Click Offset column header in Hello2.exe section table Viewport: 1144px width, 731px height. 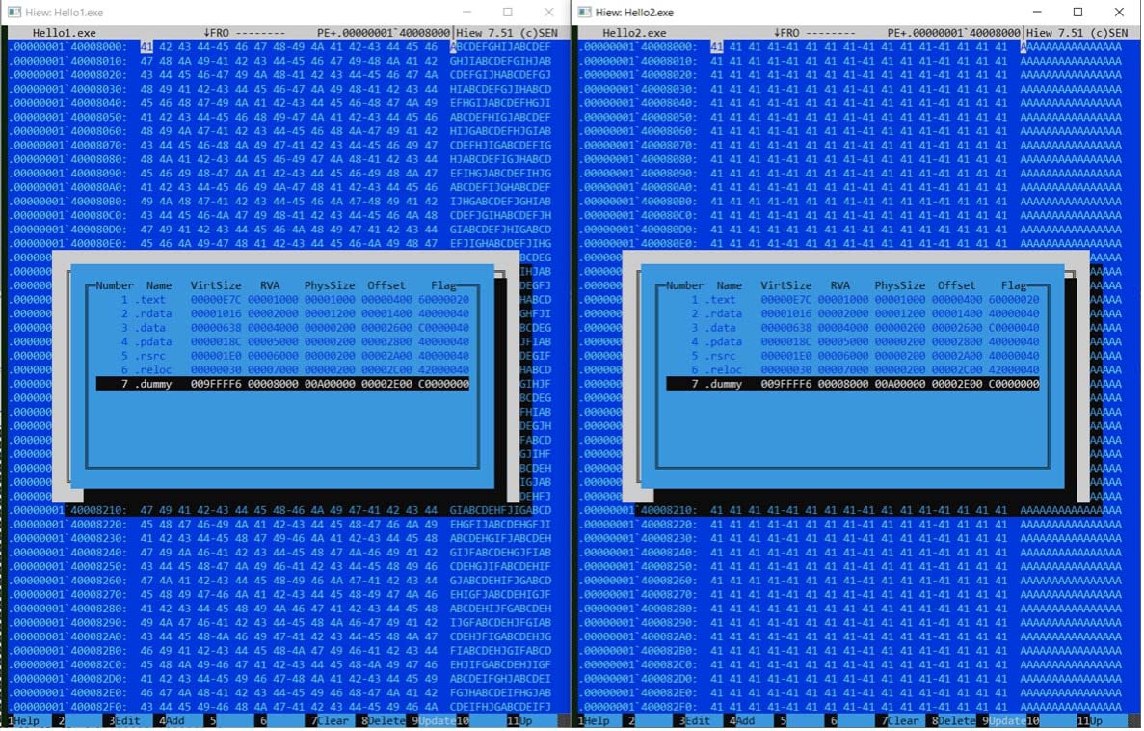956,285
